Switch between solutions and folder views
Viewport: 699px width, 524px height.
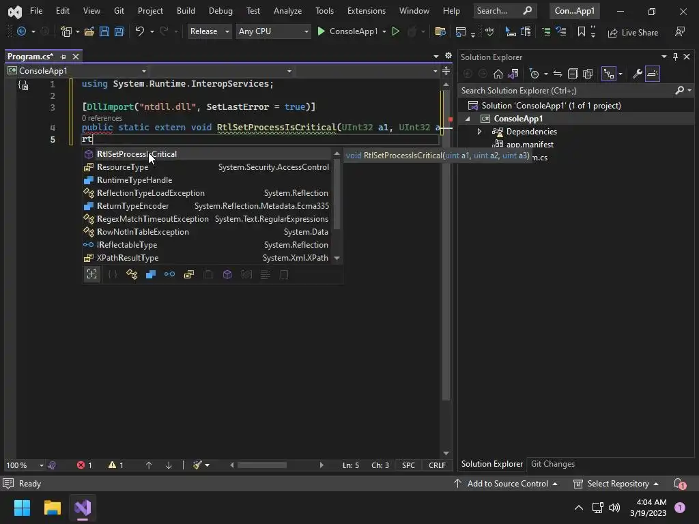click(513, 74)
